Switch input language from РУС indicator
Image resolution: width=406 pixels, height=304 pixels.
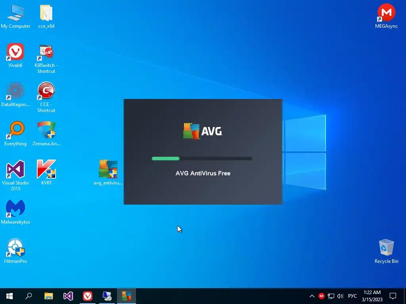pyautogui.click(x=352, y=296)
